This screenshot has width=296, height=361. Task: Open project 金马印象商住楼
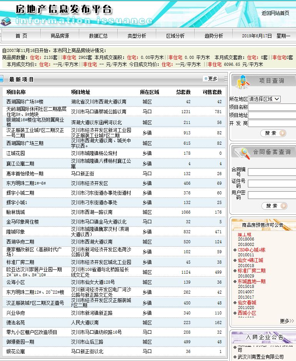(23, 222)
